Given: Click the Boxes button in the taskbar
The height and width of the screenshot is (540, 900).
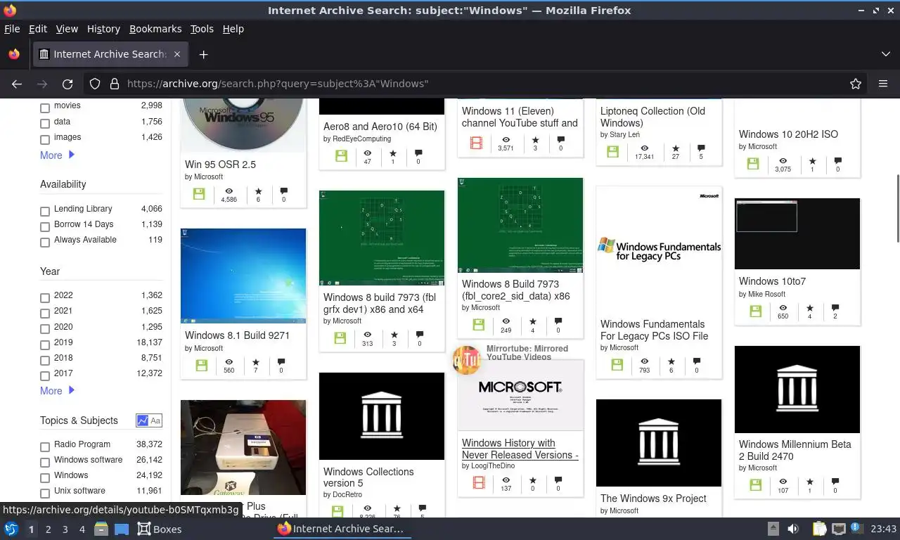Looking at the screenshot, I should [160, 529].
